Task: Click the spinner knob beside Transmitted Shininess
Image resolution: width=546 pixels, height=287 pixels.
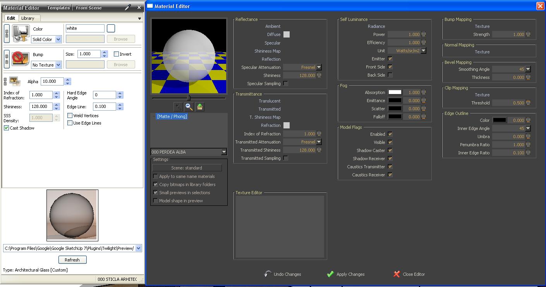Action: [x=319, y=150]
